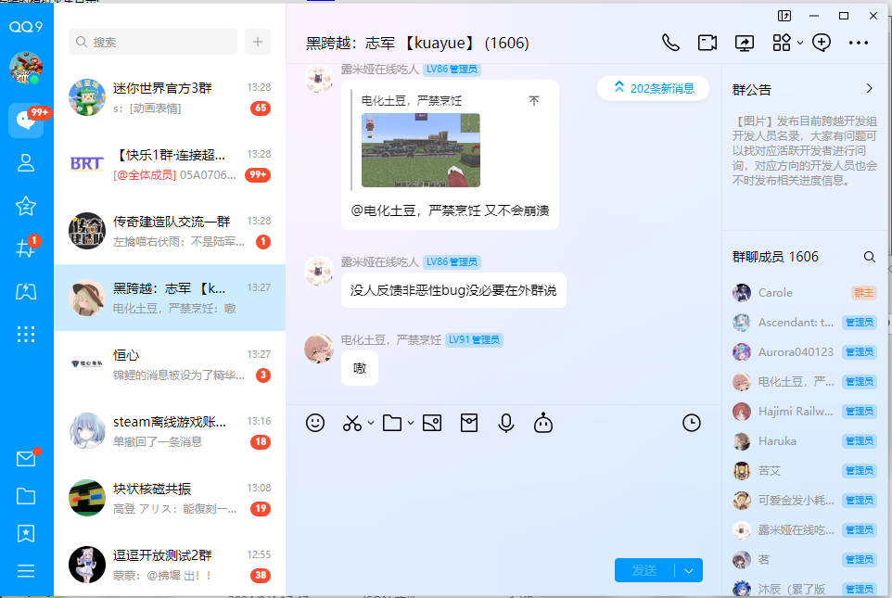
Task: Expand the 群公告 announcement panel arrow
Action: [869, 89]
